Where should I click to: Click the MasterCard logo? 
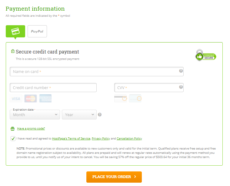31,98
